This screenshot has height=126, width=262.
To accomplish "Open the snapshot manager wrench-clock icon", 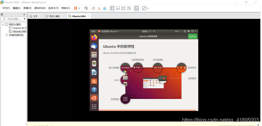I will (x=105, y=8).
